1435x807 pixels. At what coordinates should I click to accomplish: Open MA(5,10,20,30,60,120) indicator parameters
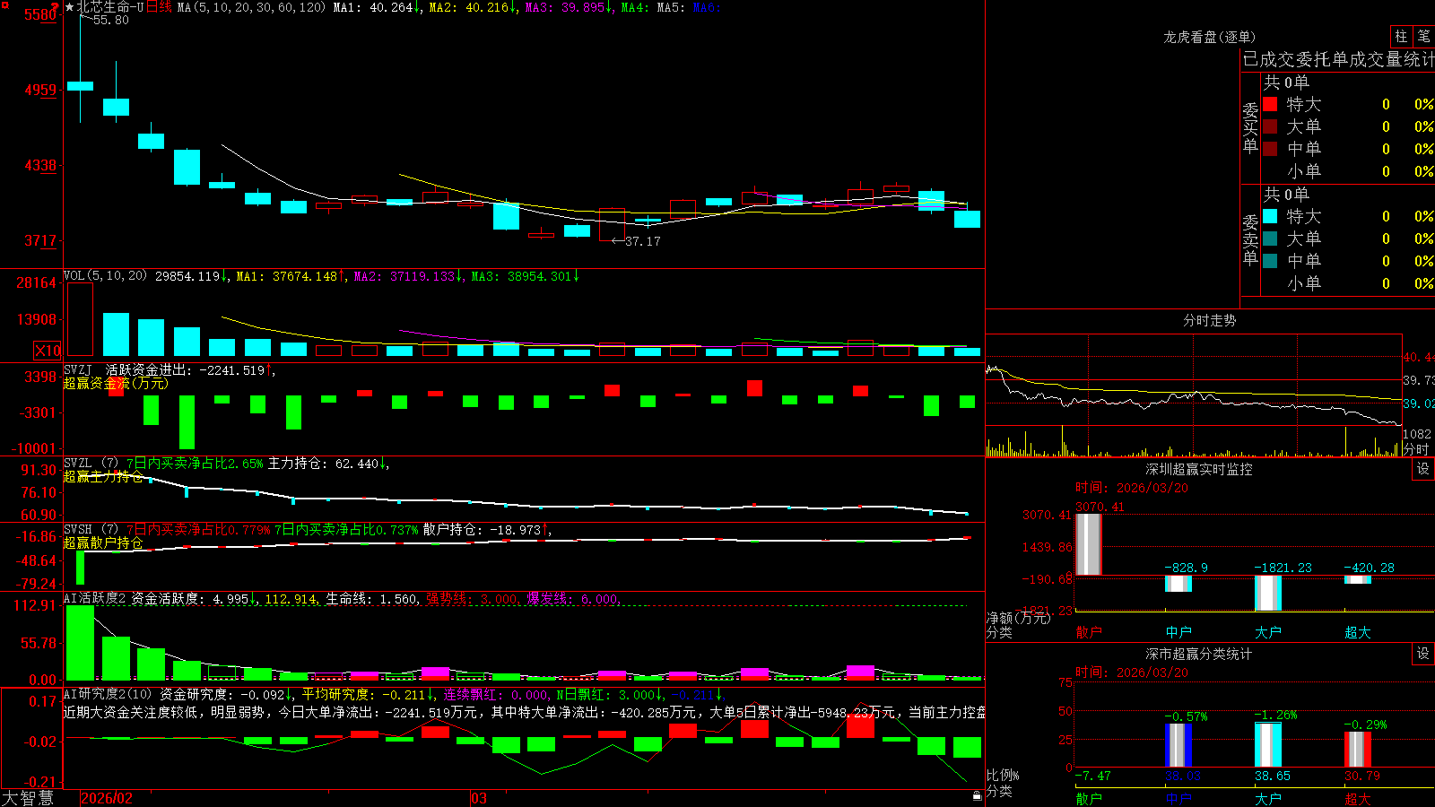point(251,7)
